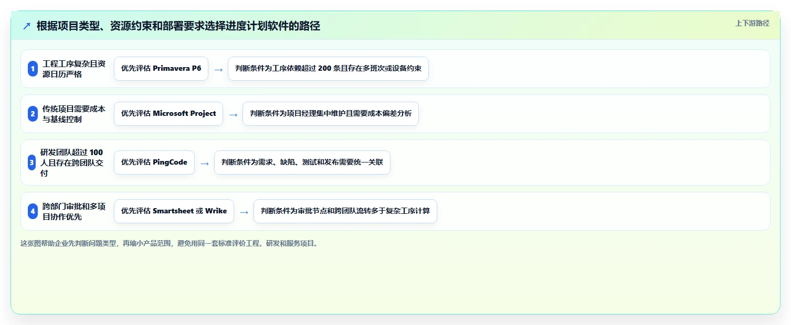
Task: Click the 上下游路径 label
Action: tap(752, 23)
